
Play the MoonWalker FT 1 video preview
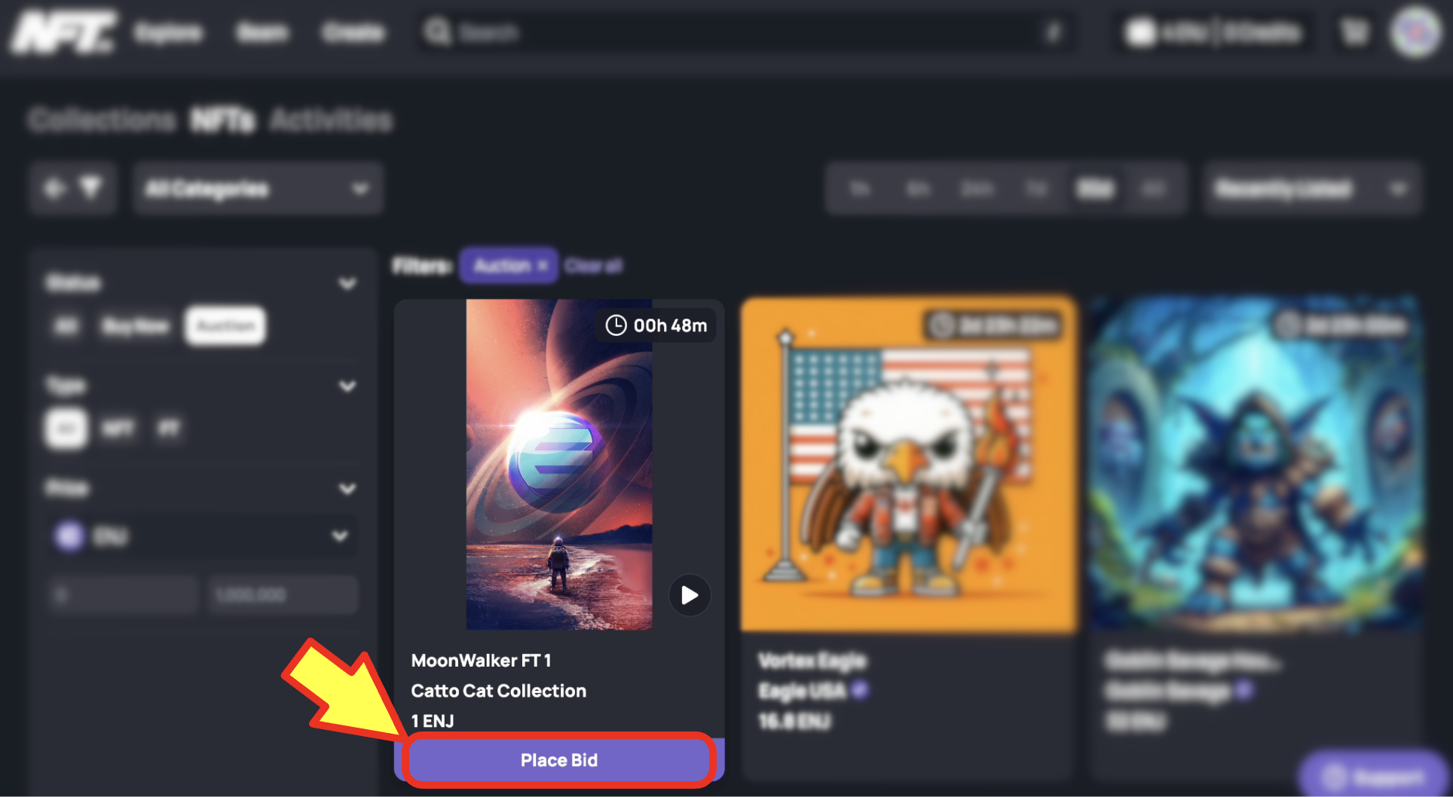point(688,595)
